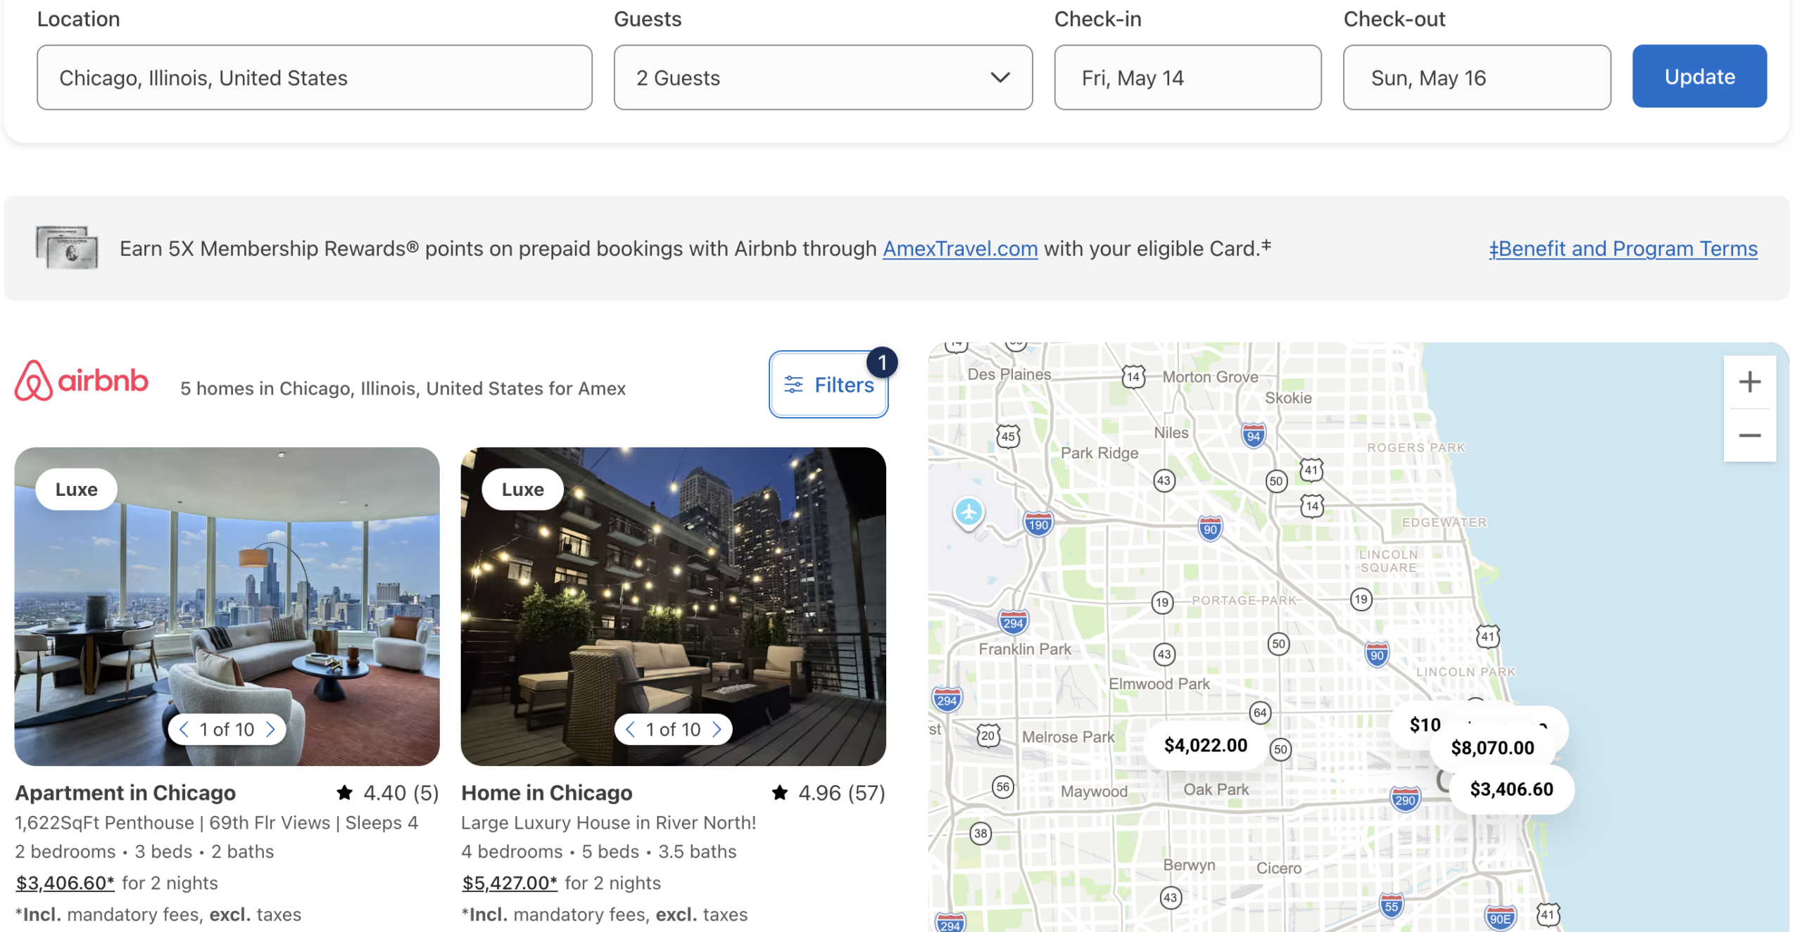This screenshot has height=932, width=1802.
Task: Show next photo of Apartment in Chicago
Action: (x=270, y=729)
